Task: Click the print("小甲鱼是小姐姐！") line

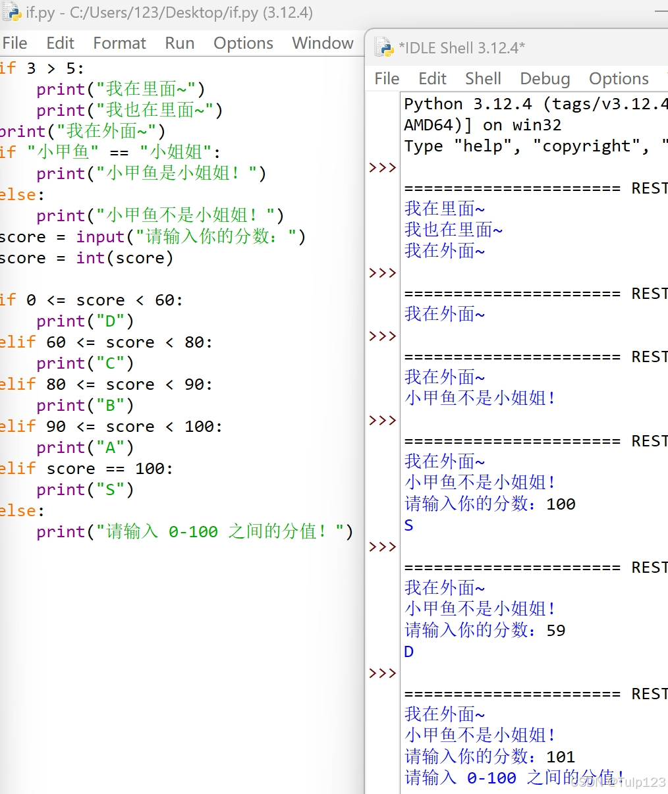Action: tap(152, 174)
